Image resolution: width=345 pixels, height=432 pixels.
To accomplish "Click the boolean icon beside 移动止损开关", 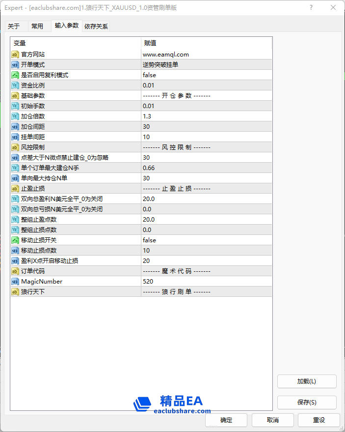I will click(15, 240).
